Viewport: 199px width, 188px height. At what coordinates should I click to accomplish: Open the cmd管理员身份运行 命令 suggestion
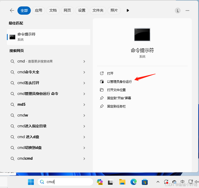pos(48,94)
